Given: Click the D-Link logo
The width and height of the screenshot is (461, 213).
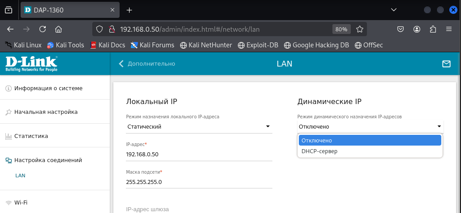Looking at the screenshot, I should [x=31, y=64].
